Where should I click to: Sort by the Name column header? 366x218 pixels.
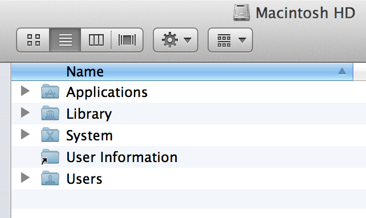point(182,71)
